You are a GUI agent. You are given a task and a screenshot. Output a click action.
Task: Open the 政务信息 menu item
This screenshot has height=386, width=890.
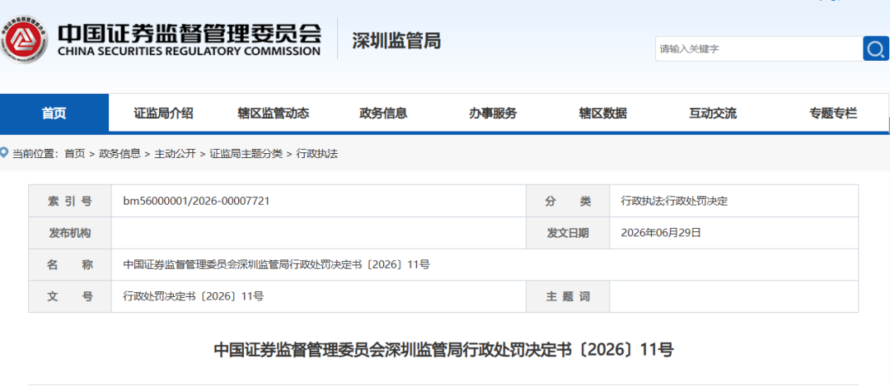(x=383, y=114)
